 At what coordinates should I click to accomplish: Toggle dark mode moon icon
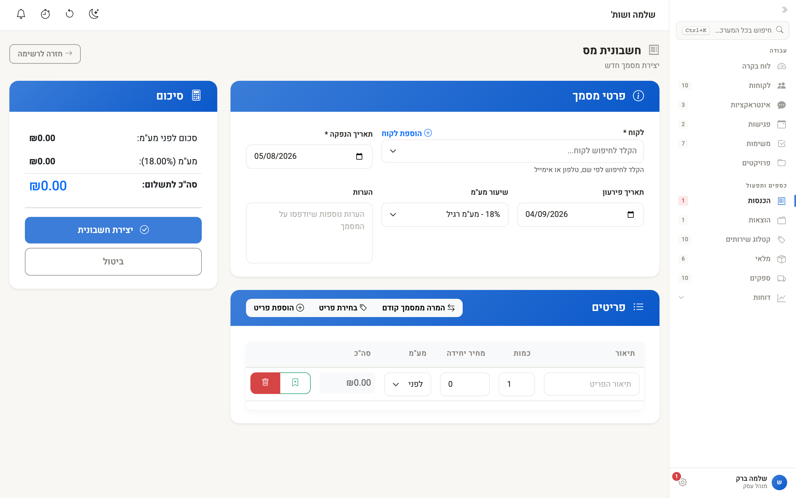[x=94, y=14]
